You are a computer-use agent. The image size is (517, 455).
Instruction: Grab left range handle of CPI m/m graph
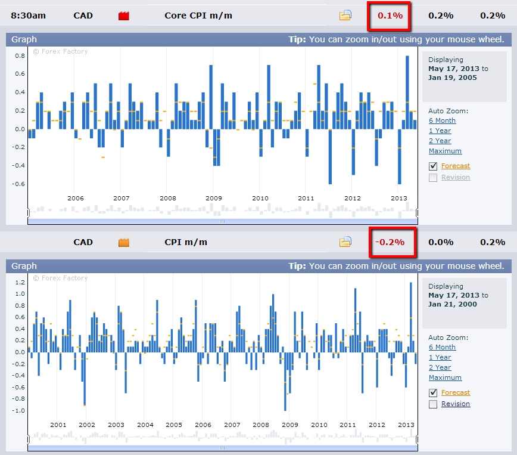(29, 439)
